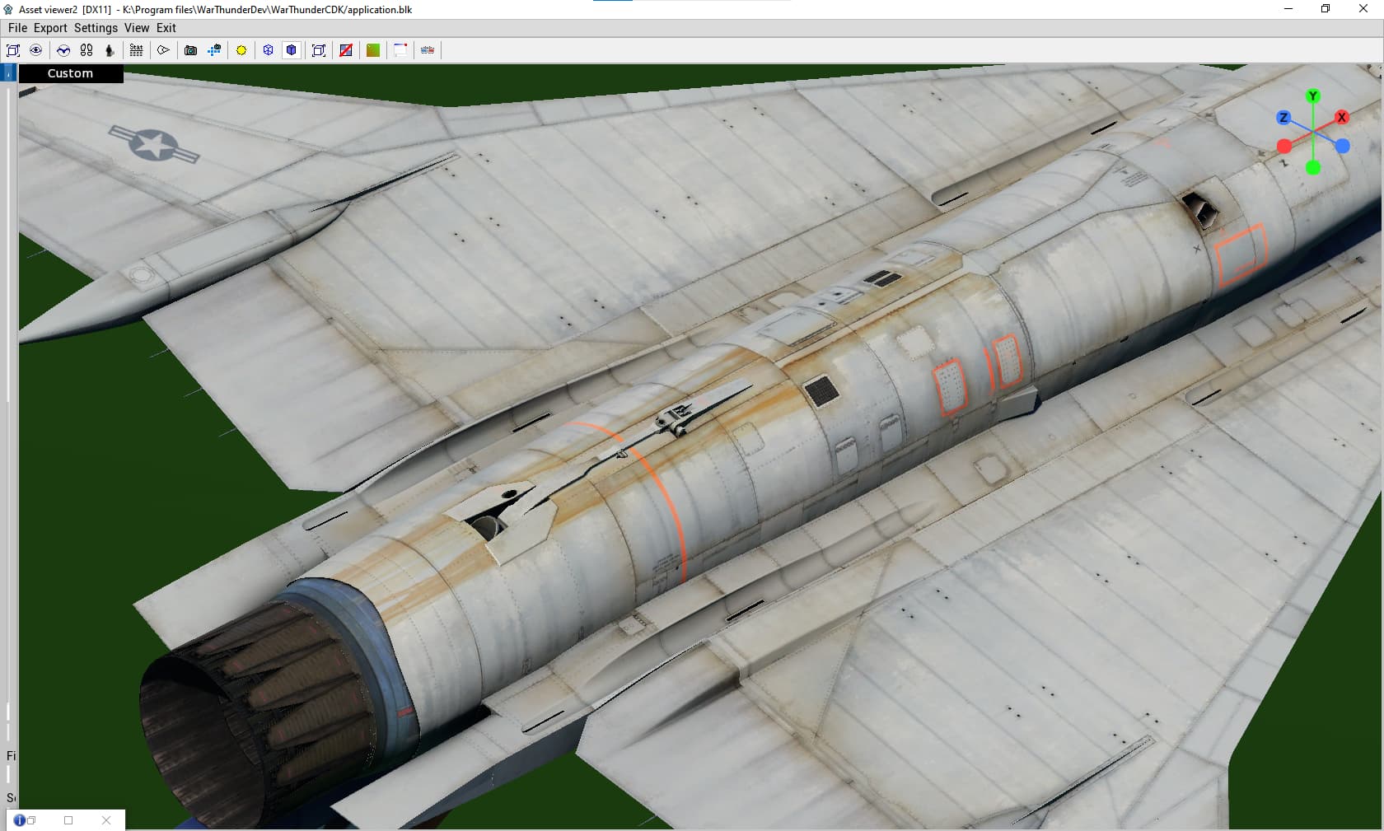Click the unlabeled blue gizmo axis handle
1384x831 pixels.
point(1343,147)
